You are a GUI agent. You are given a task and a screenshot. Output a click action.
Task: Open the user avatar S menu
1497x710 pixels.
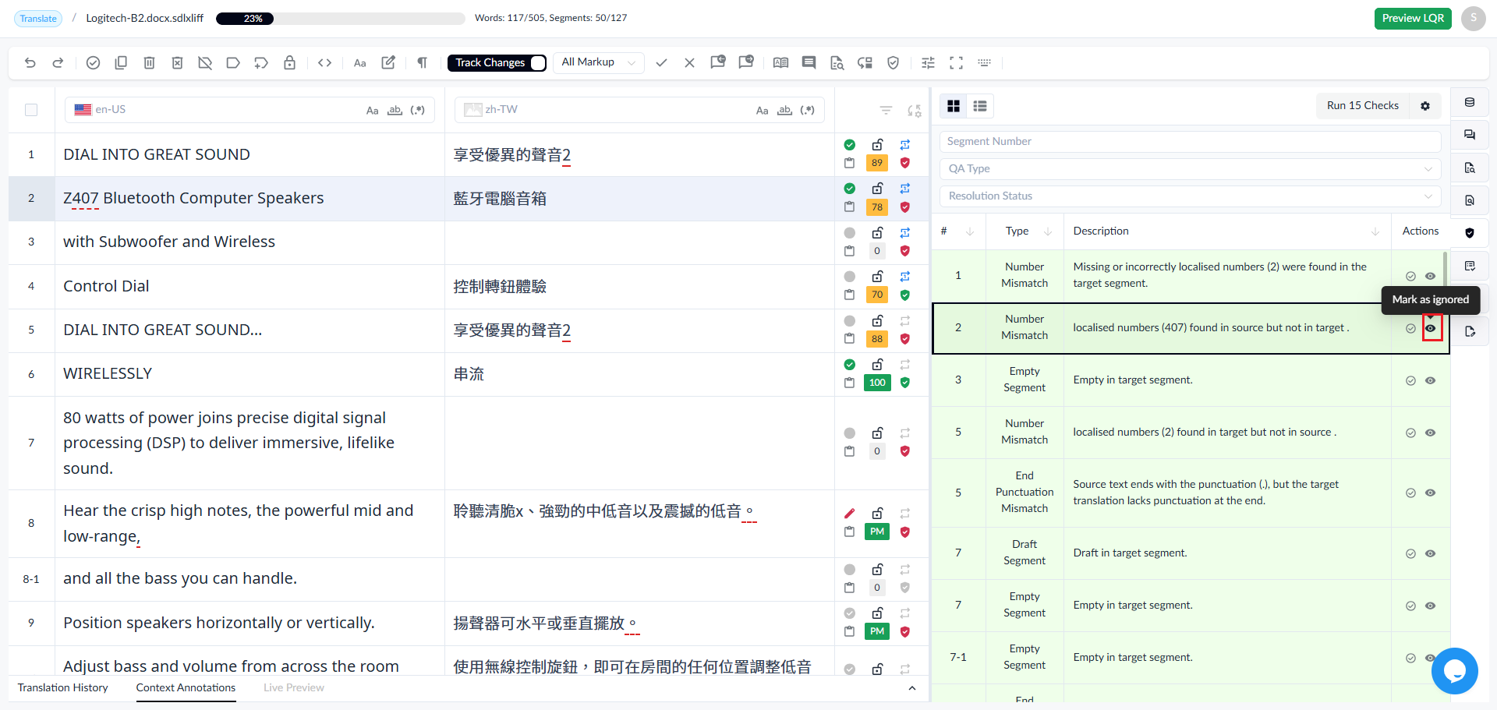1474,18
